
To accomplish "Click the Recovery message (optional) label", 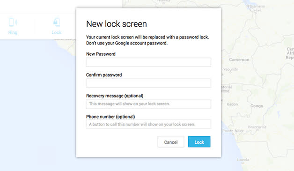I will click(115, 96).
